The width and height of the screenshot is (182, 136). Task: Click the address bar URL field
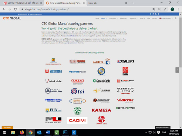pos(86,9)
